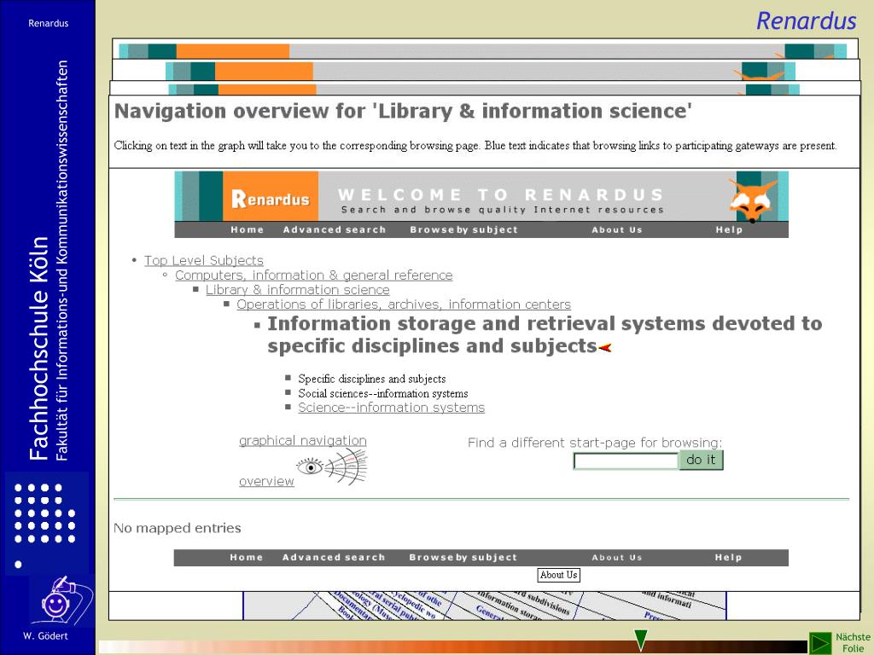Click the Renardus fox mascot icon
Image resolution: width=874 pixels, height=655 pixels.
752,200
